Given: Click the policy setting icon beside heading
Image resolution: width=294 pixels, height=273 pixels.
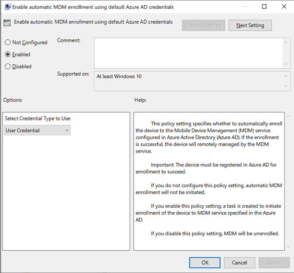Looking at the screenshot, I should tap(7, 23).
